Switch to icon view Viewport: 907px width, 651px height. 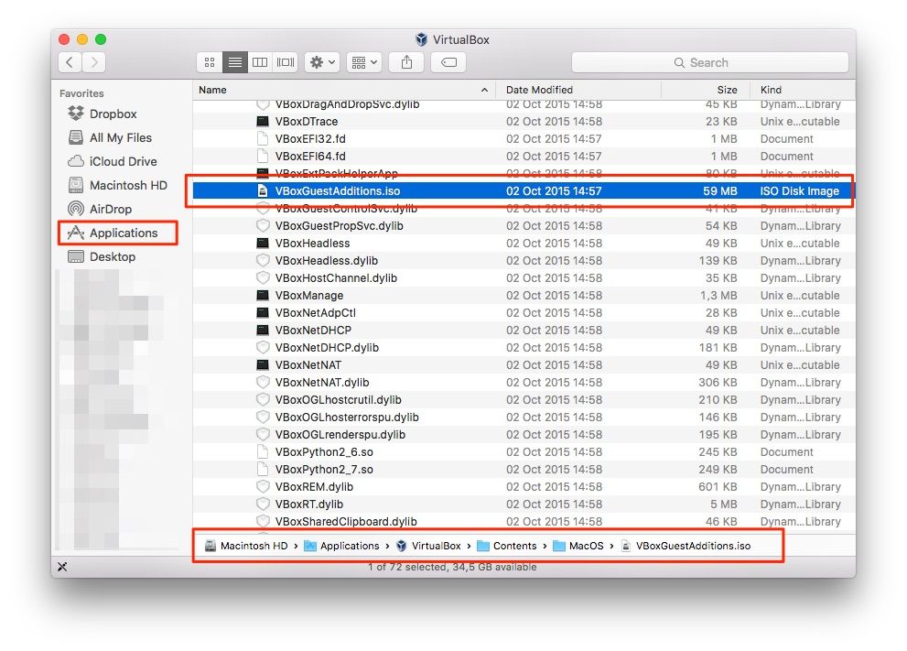coord(210,62)
